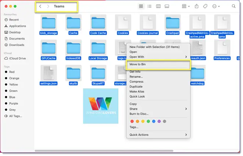Select the Cookies file icon
The width and height of the screenshot is (243, 156).
pos(123,23)
